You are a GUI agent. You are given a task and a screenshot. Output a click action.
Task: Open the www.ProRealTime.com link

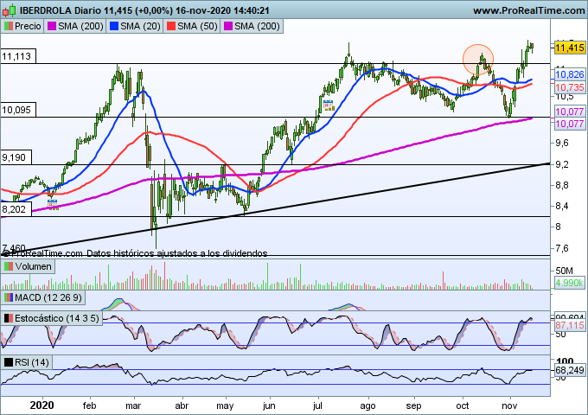(529, 10)
